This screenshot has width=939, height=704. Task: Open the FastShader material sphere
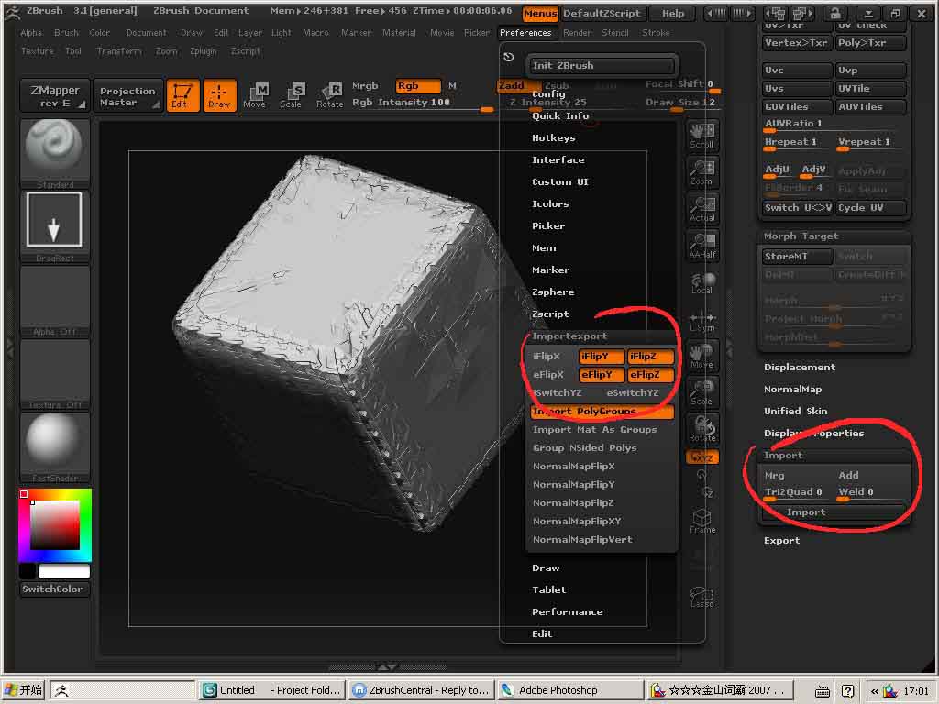click(54, 447)
